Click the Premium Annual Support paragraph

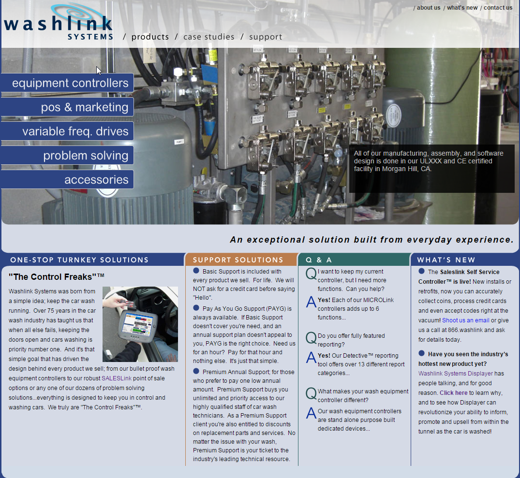[244, 415]
